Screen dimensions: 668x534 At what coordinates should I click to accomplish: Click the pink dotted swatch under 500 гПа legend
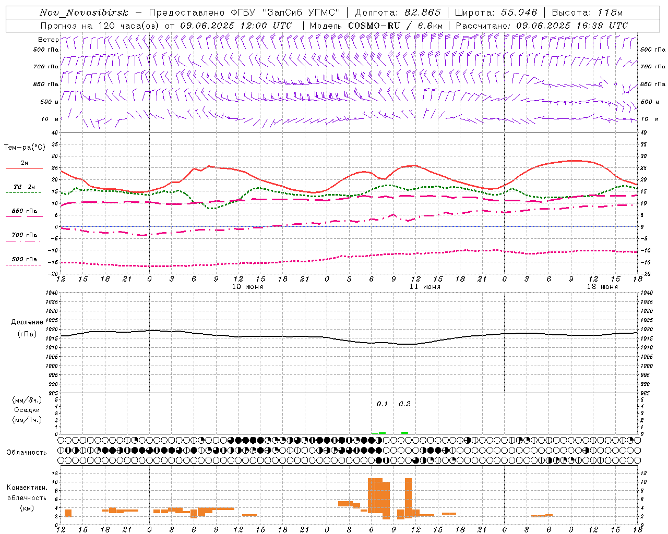coord(23,265)
